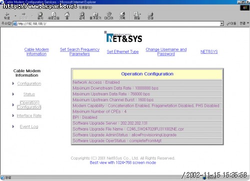Open the Interface Rate sidebar link
The width and height of the screenshot is (250, 181).
click(29, 116)
